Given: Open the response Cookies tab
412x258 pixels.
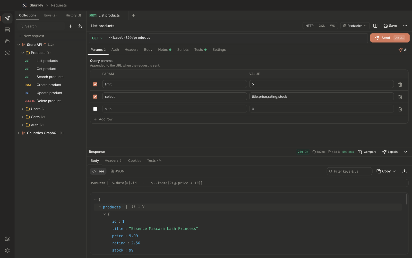Looking at the screenshot, I should point(135,160).
